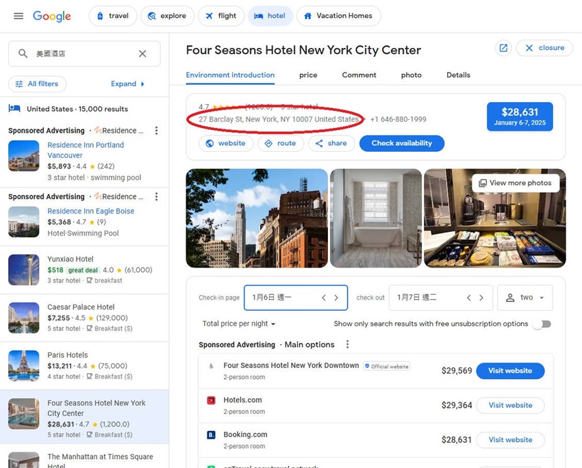Click the Booking.com logo icon
The height and width of the screenshot is (468, 582).
pos(211,435)
